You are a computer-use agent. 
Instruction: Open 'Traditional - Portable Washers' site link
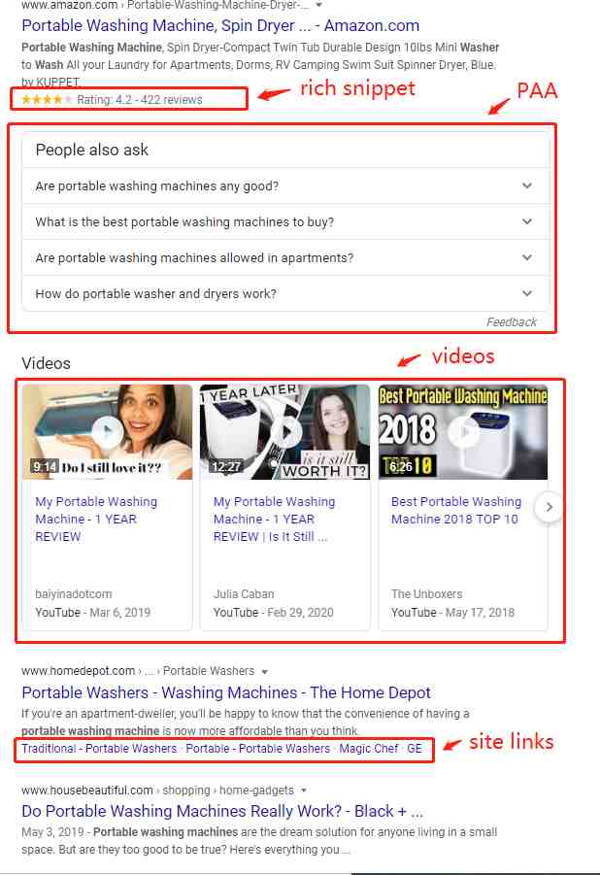[99, 749]
